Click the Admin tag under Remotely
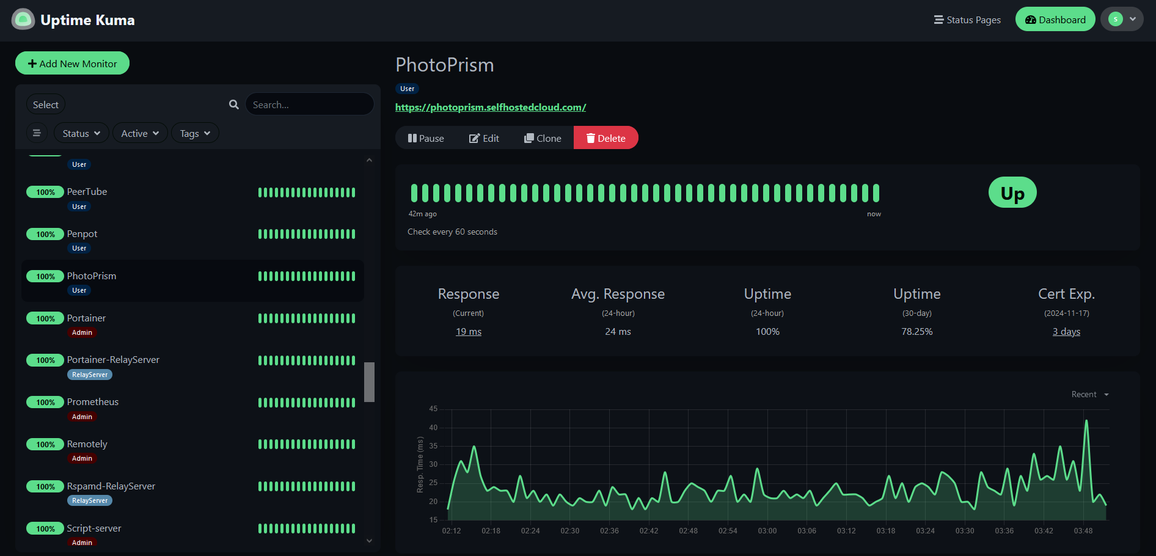 pyautogui.click(x=82, y=458)
